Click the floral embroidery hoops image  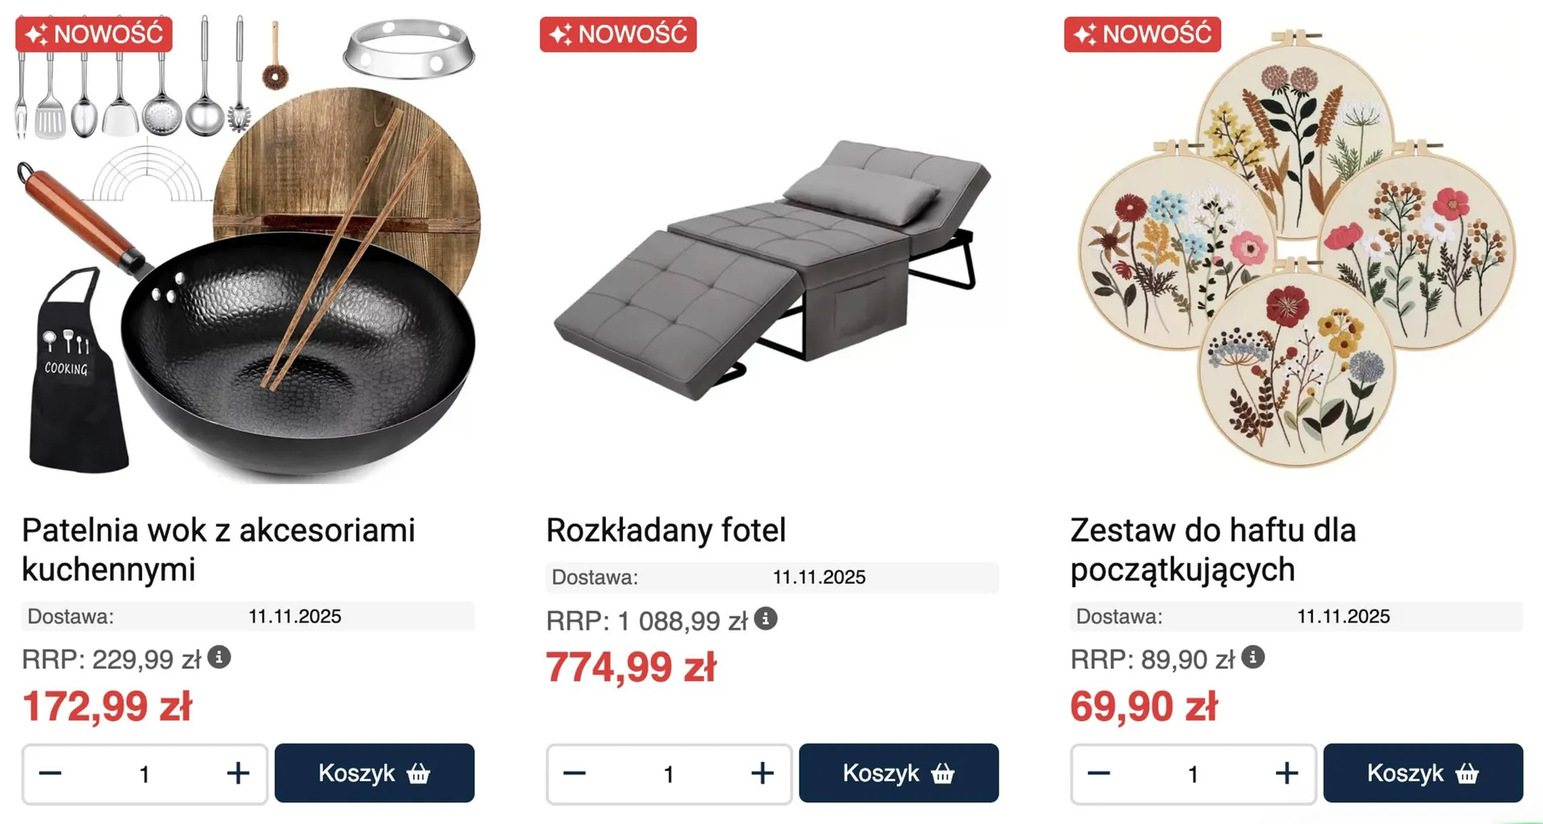click(1295, 249)
